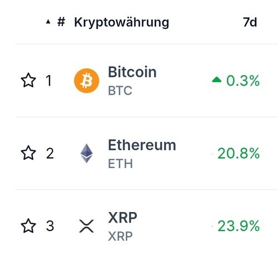Sort by the 7d column header
The width and height of the screenshot is (278, 256).
pos(250,22)
